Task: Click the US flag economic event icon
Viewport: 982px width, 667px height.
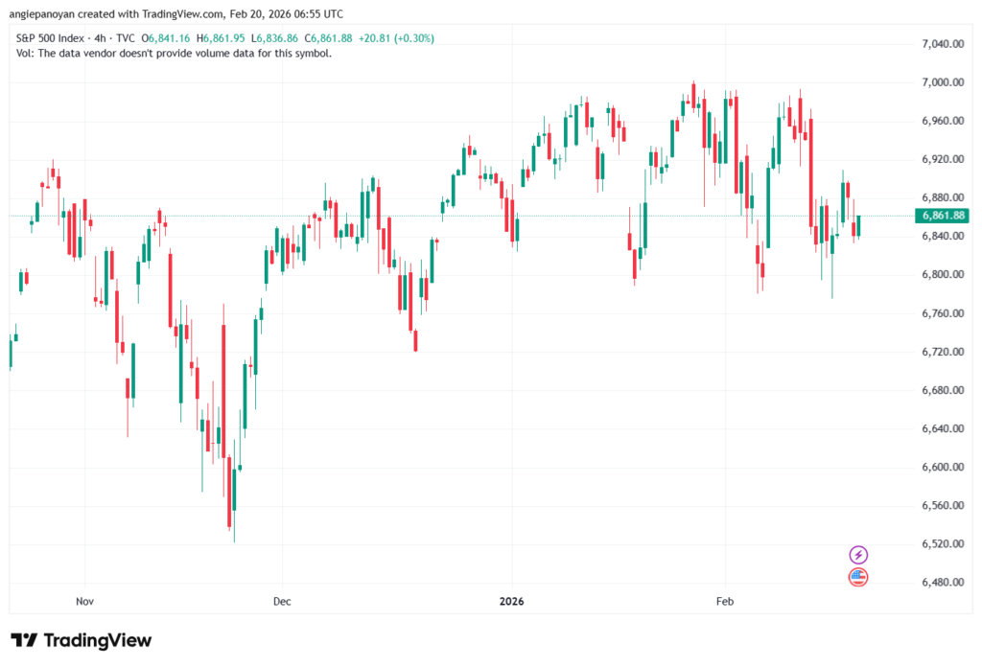Action: coord(858,577)
